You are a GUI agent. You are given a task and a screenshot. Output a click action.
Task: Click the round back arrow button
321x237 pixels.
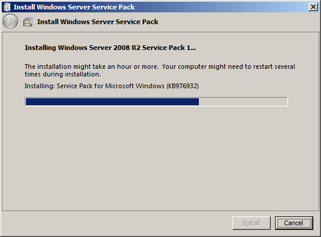click(10, 21)
